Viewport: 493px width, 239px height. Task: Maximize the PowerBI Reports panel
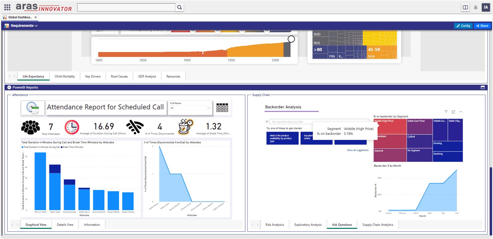(483, 88)
